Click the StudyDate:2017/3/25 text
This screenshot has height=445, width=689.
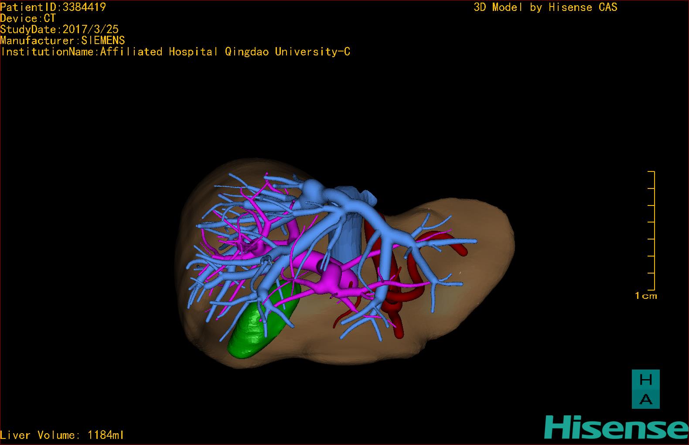(x=59, y=29)
